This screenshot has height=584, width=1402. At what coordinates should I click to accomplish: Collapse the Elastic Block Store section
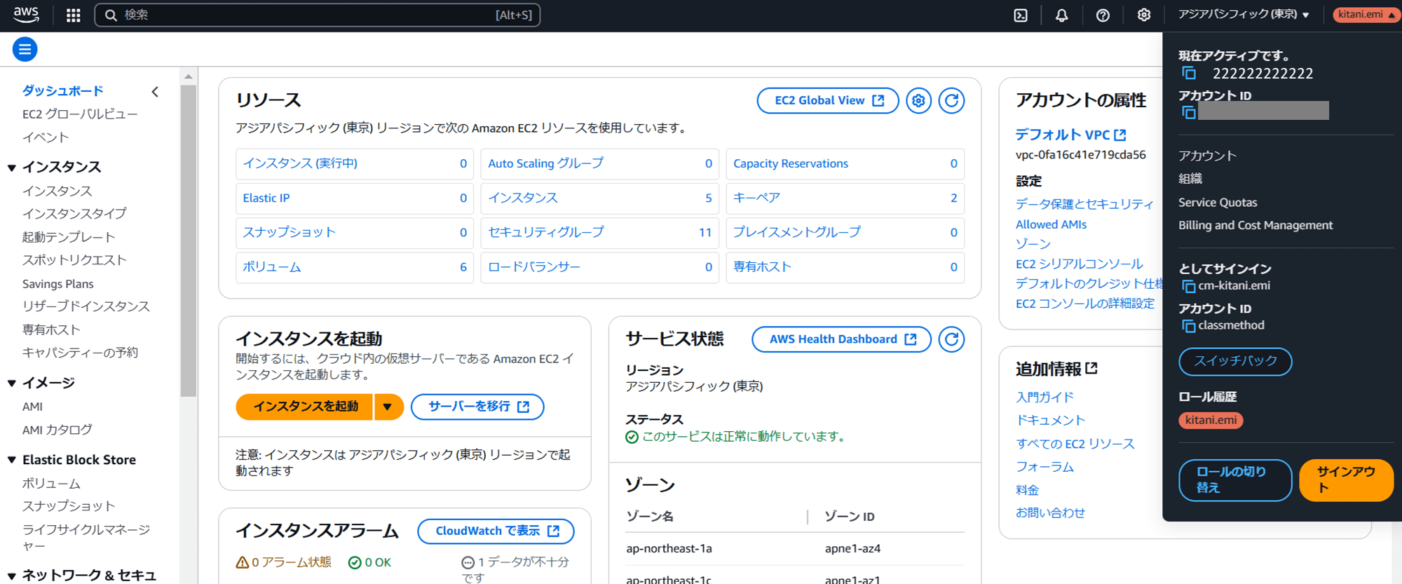pos(12,460)
